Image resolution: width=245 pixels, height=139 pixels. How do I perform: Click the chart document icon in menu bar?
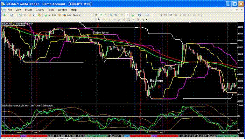[3, 10]
